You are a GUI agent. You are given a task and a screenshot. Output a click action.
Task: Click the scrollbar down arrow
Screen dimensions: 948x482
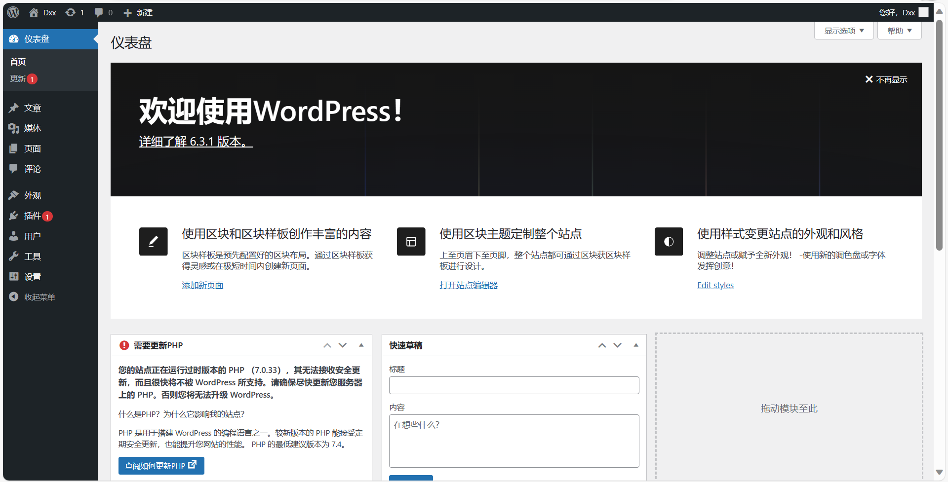[939, 472]
